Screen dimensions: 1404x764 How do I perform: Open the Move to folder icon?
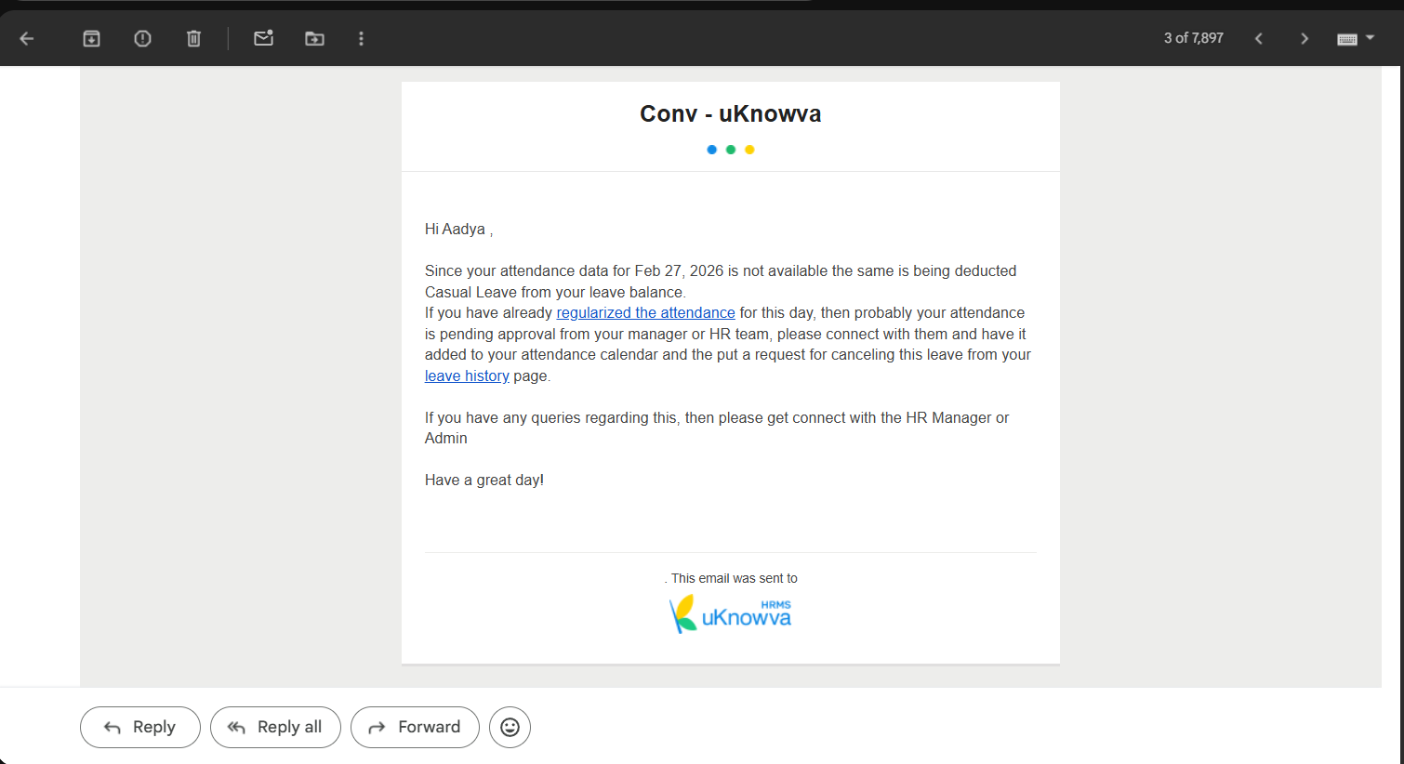pos(314,38)
